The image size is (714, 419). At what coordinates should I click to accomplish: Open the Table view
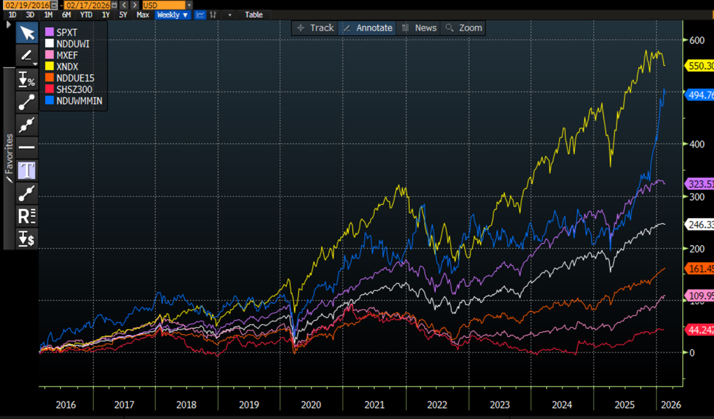pos(254,15)
